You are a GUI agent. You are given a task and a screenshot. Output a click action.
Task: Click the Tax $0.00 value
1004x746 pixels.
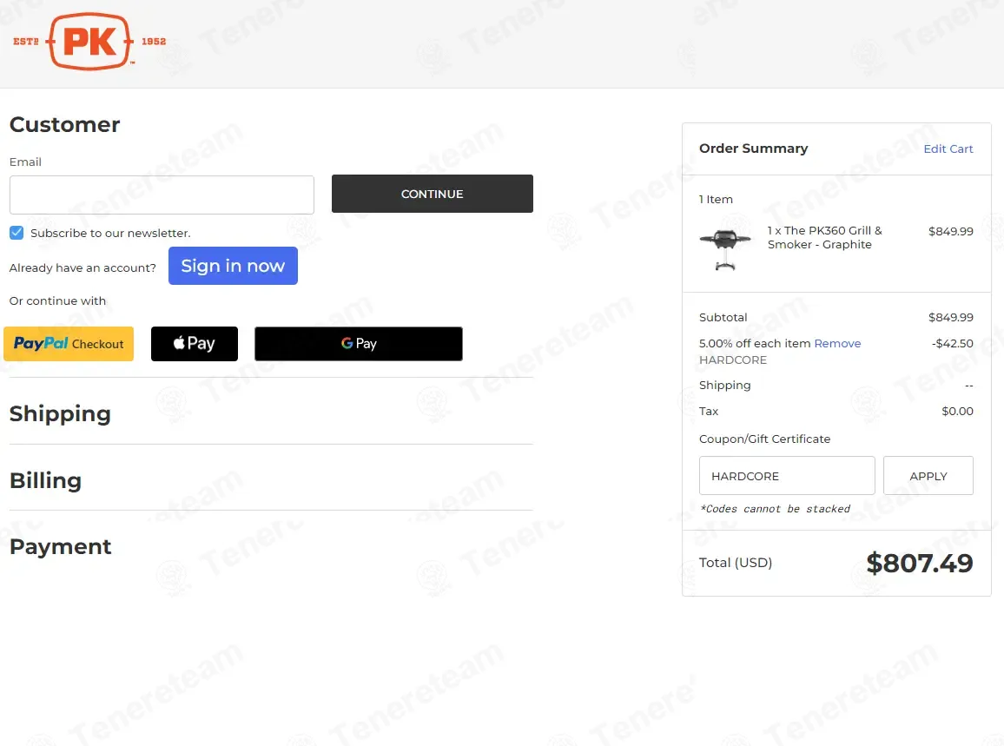click(x=957, y=411)
